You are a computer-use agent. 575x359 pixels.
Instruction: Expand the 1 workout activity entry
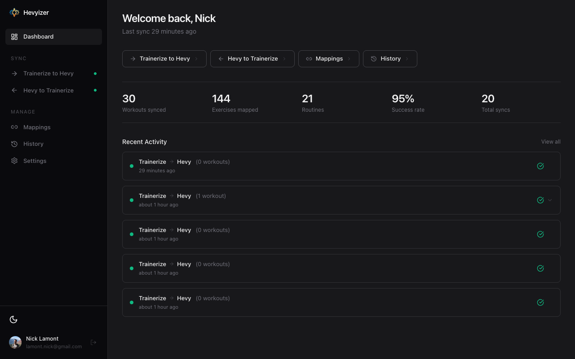click(x=549, y=200)
